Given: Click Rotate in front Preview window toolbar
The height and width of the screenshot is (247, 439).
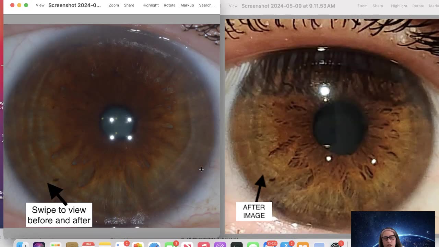Looking at the screenshot, I should coord(169,5).
